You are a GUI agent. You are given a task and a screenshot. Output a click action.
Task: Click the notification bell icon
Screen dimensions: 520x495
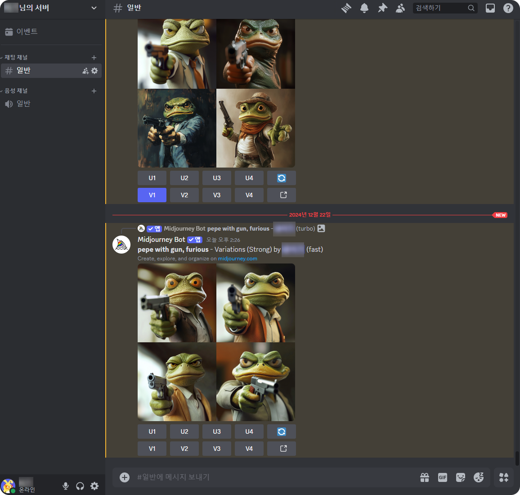(364, 8)
